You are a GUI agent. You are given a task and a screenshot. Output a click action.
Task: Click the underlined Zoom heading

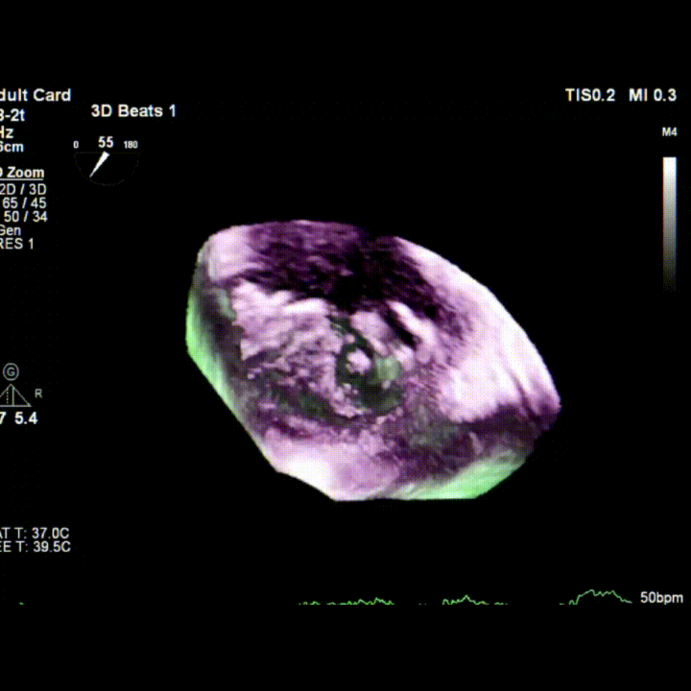23,172
